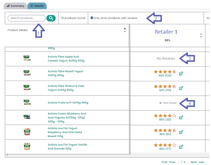
Task: Go to Last page
Action: (x=201, y=162)
